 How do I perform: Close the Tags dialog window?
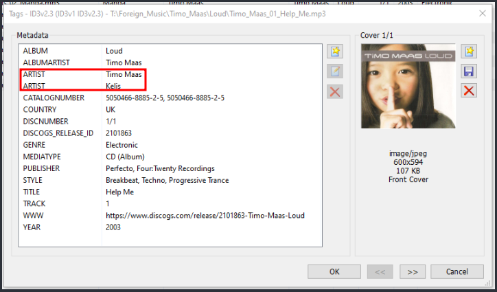point(483,13)
